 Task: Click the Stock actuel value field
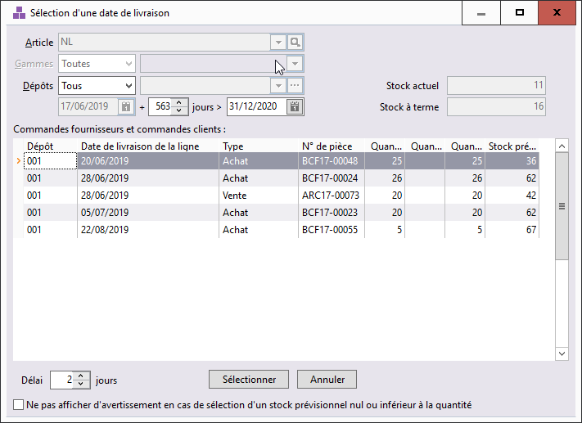point(496,86)
